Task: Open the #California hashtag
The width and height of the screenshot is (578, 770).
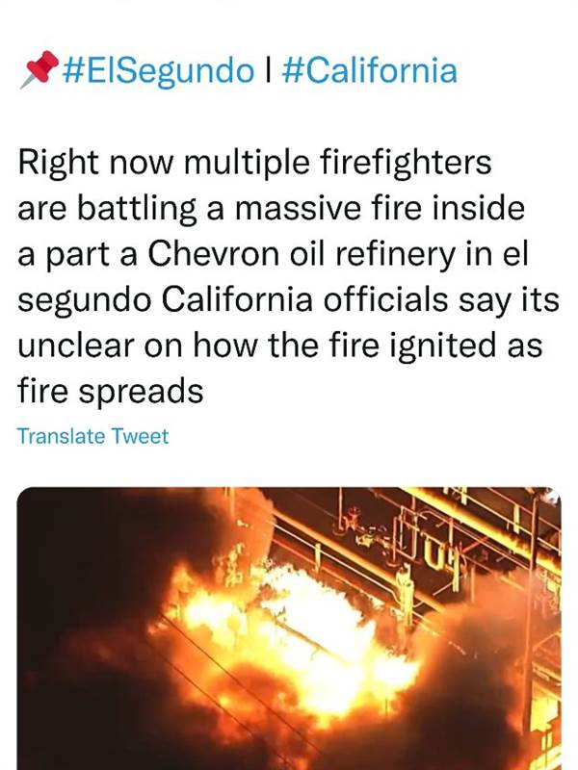Action: [x=370, y=69]
